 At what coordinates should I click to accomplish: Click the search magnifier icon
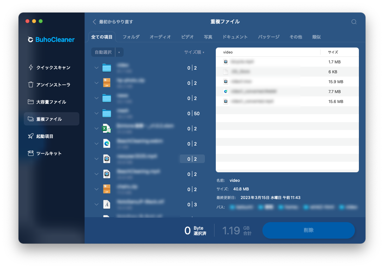(x=354, y=21)
